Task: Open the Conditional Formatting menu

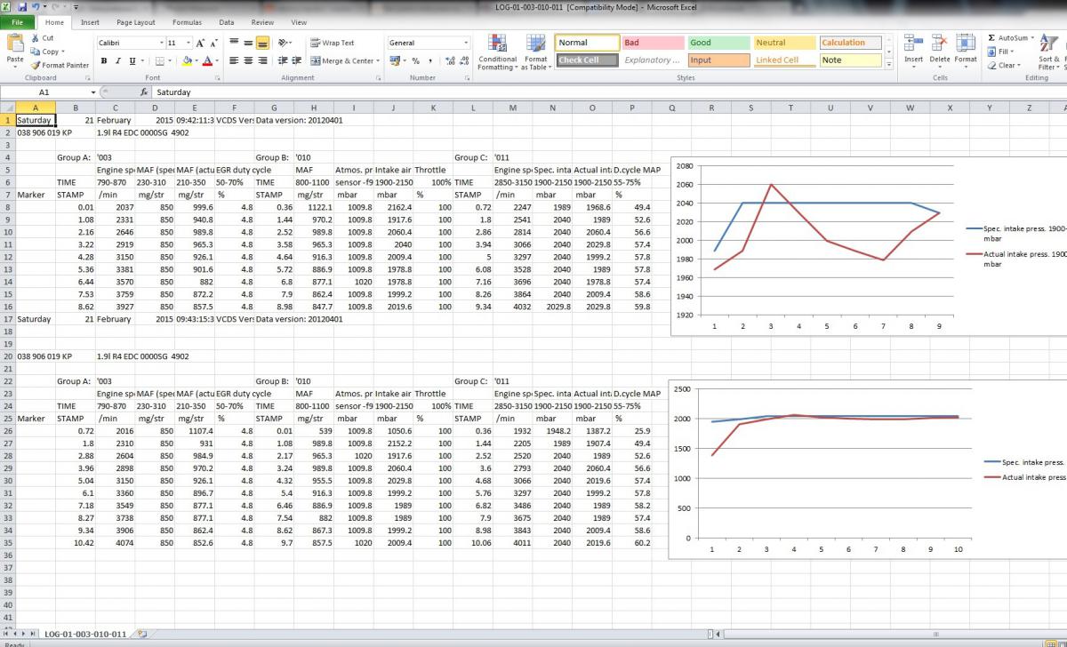Action: pyautogui.click(x=497, y=52)
